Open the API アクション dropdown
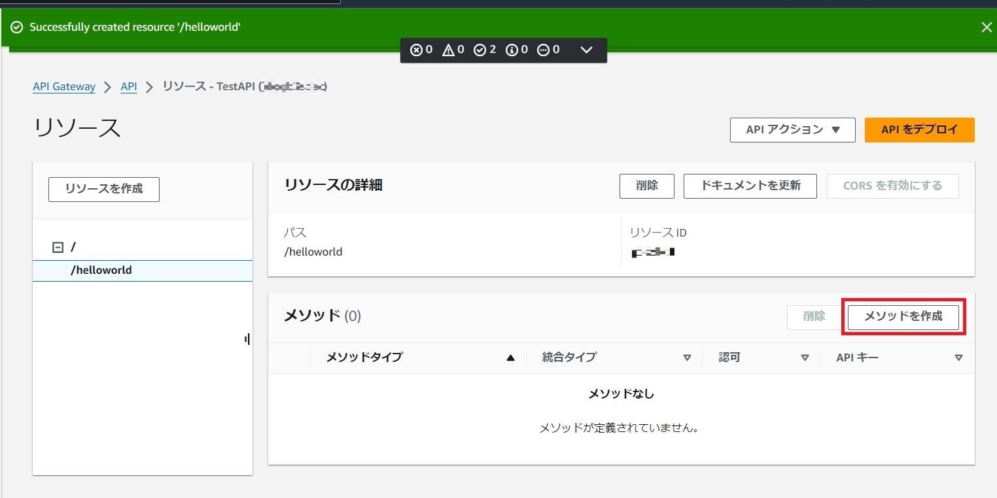Screen dimensions: 997x498 793,129
